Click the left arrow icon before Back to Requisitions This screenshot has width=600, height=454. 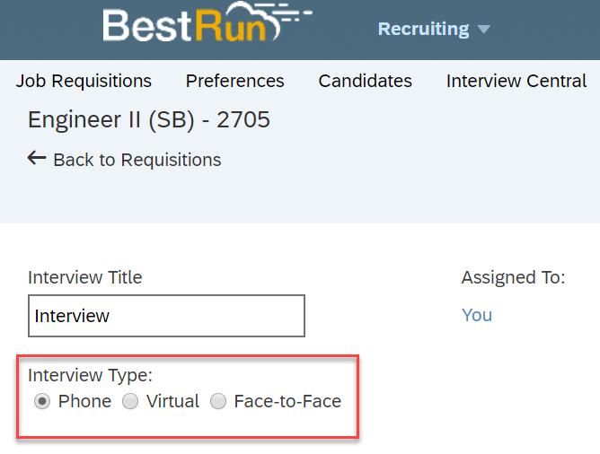point(37,158)
